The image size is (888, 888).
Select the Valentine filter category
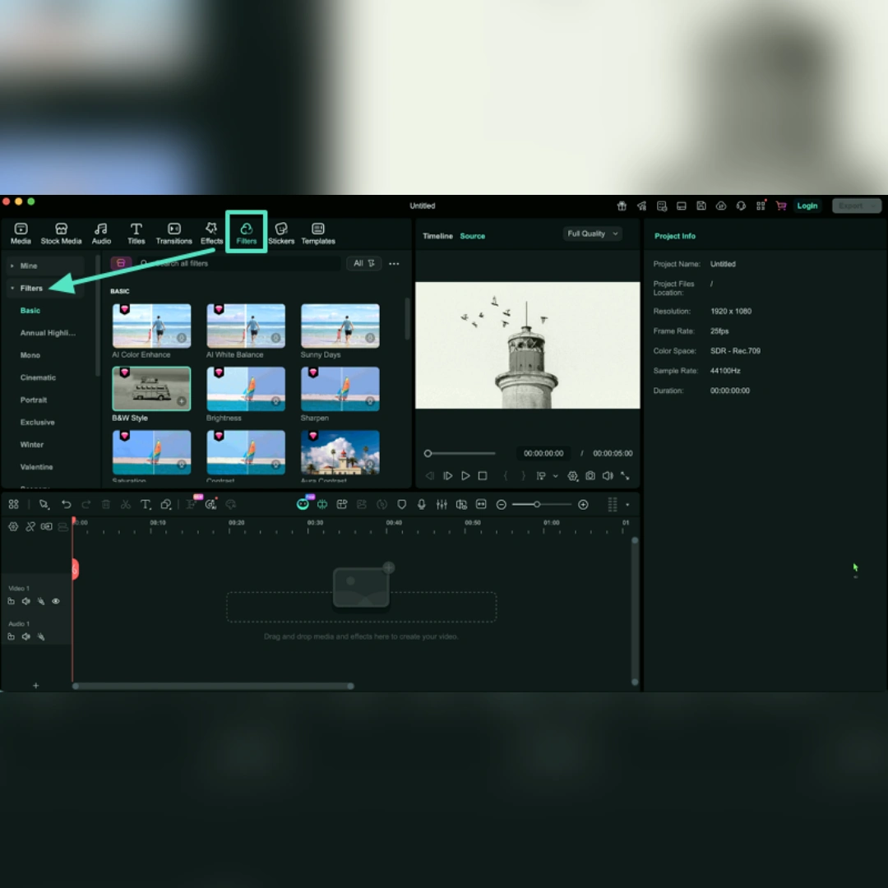(36, 467)
